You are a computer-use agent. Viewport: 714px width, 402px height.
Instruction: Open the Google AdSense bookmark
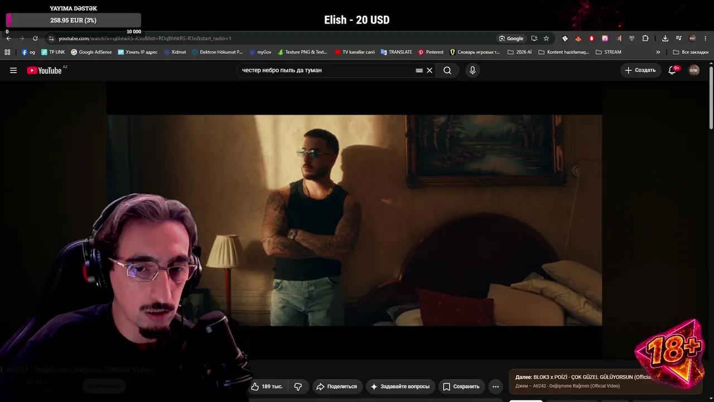click(91, 52)
